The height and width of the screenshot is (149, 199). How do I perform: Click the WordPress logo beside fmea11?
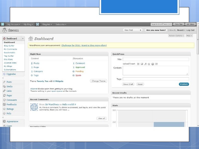[x=5, y=30]
